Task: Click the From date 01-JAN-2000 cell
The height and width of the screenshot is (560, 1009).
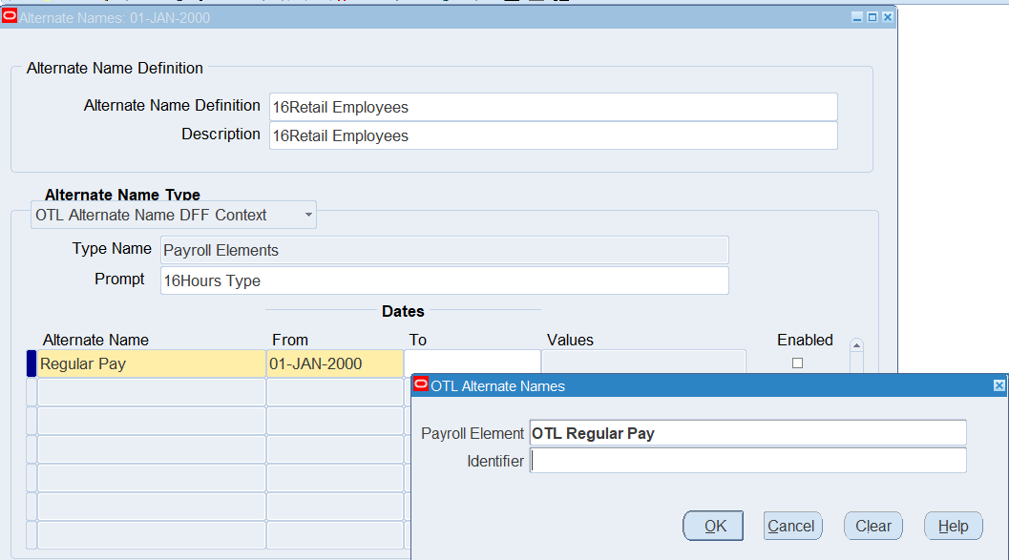Action: point(334,363)
